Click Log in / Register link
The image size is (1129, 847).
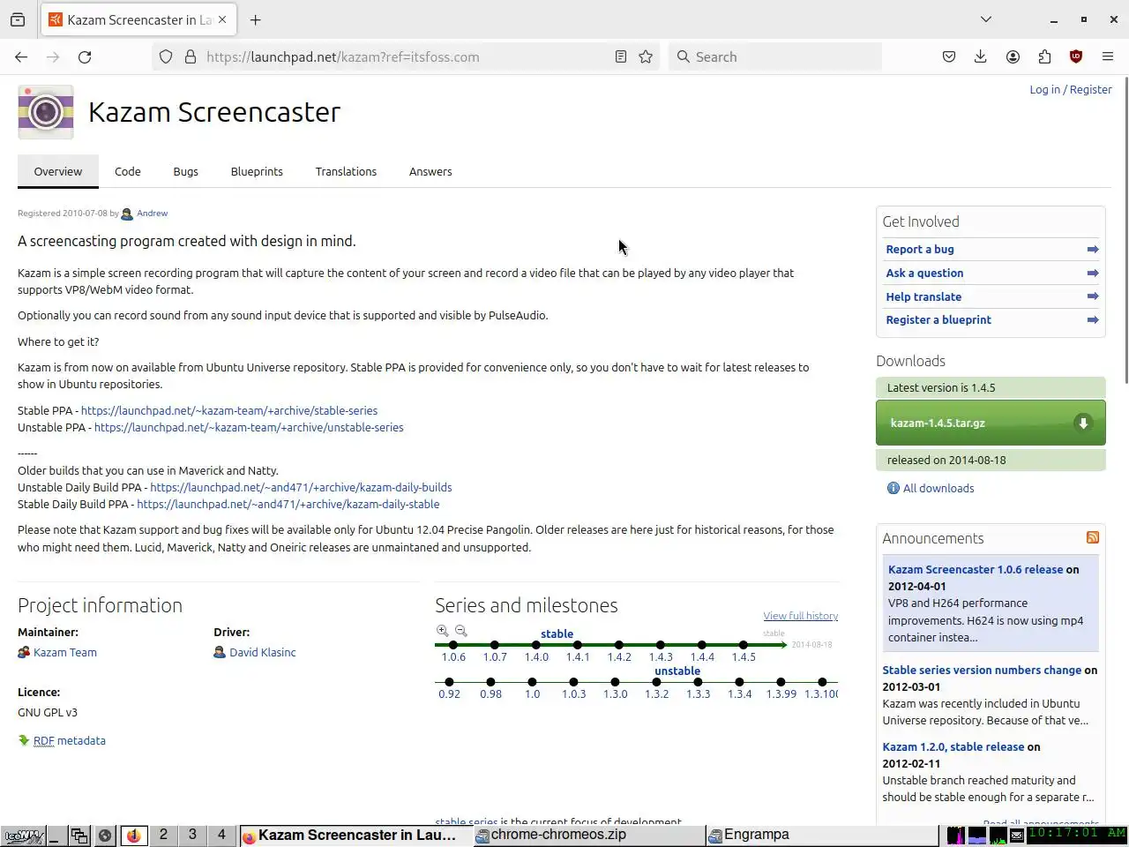tap(1071, 89)
